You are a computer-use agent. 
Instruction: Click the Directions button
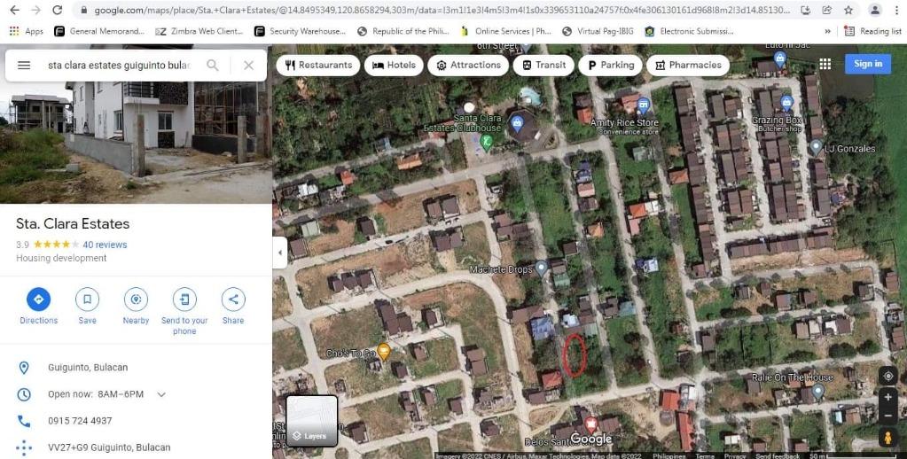pos(38,299)
